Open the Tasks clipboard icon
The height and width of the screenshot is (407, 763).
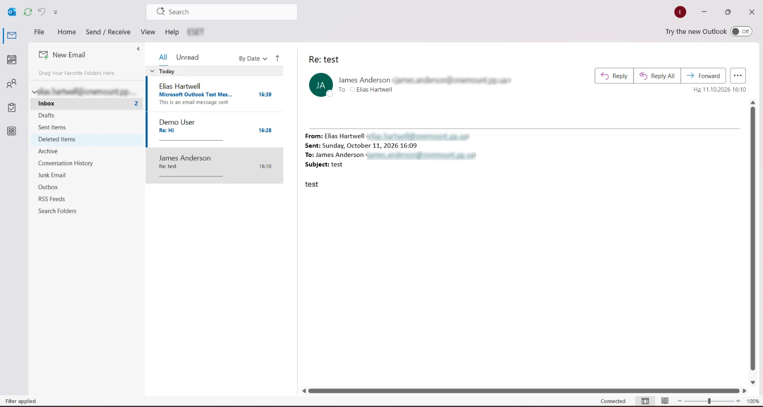coord(12,107)
